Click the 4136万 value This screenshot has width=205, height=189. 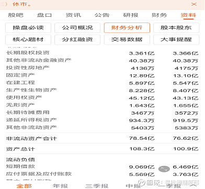pyautogui.click(x=143, y=68)
